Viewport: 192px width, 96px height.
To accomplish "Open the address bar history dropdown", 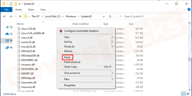I will click(x=103, y=16).
